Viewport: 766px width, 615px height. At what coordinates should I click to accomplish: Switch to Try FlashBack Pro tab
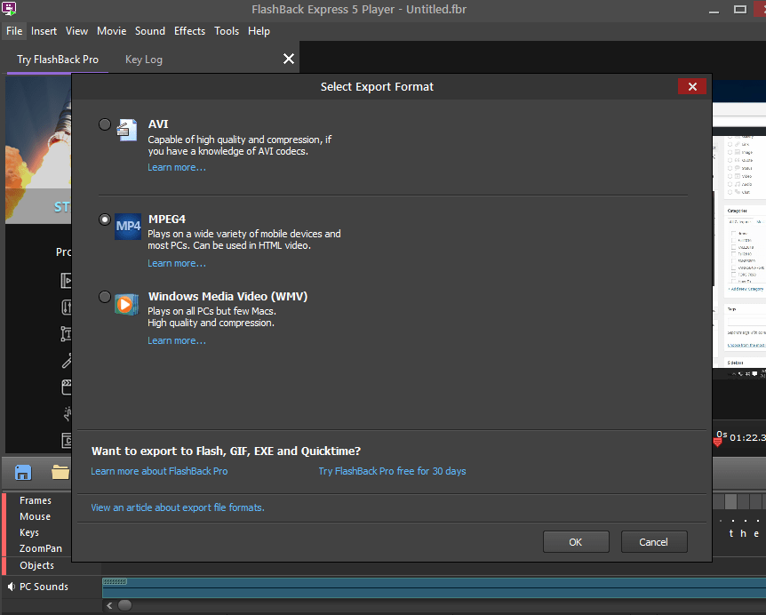coord(58,60)
